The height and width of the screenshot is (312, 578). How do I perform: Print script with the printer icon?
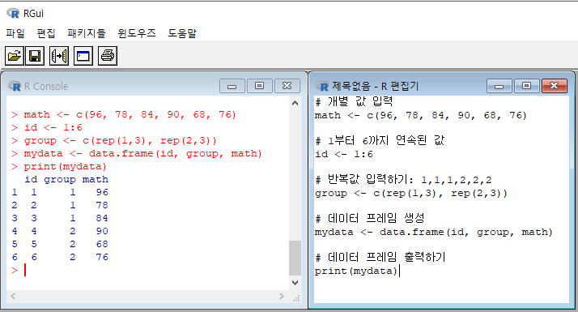tap(108, 56)
